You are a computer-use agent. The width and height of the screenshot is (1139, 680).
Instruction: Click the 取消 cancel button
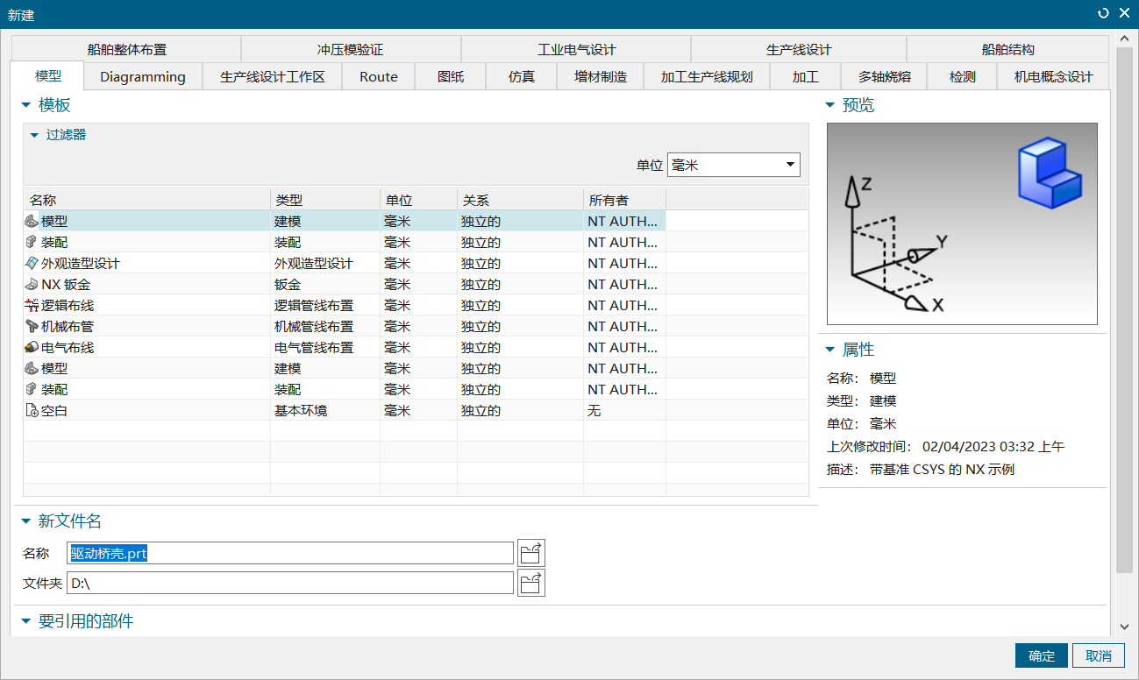(1099, 655)
